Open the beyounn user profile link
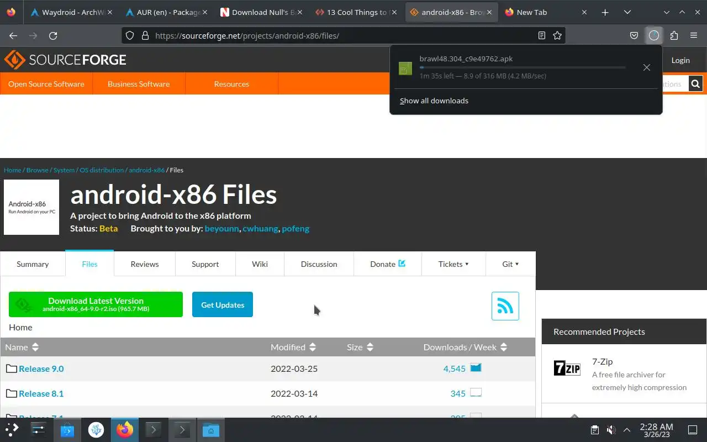Viewport: 707px width, 442px height. click(221, 228)
